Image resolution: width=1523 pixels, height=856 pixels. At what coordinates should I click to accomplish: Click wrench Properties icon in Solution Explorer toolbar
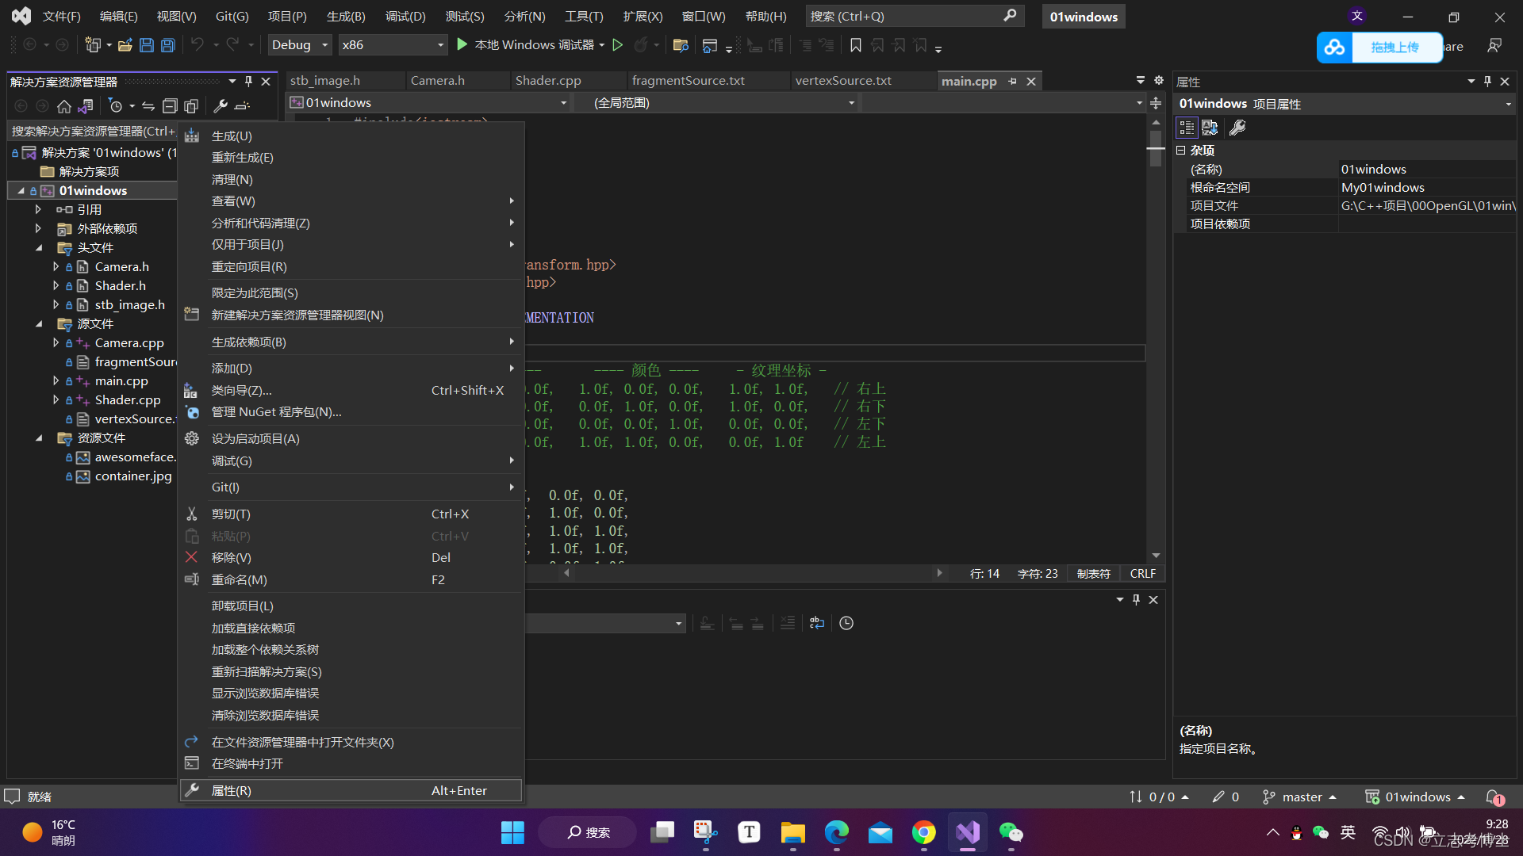tap(221, 106)
